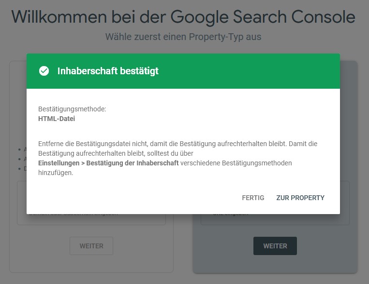Click the "Inhaberschaft bestätigt" dialog title

[108, 71]
